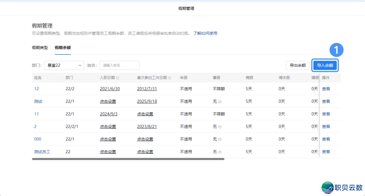Click the 事假 info icon in the 000 row
The height and width of the screenshot is (196, 365).
click(220, 139)
